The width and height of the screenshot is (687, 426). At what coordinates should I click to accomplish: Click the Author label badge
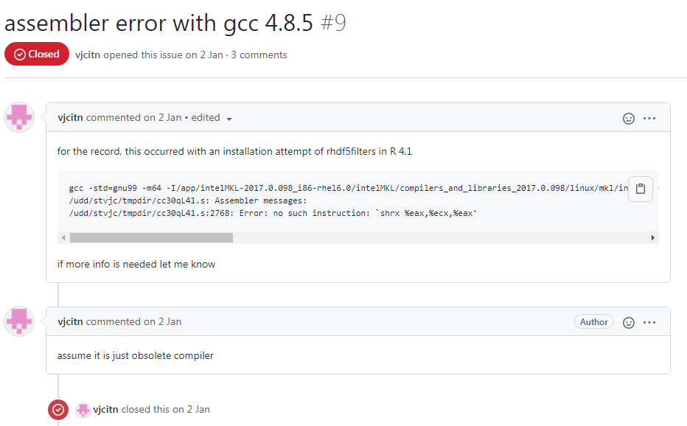(593, 322)
